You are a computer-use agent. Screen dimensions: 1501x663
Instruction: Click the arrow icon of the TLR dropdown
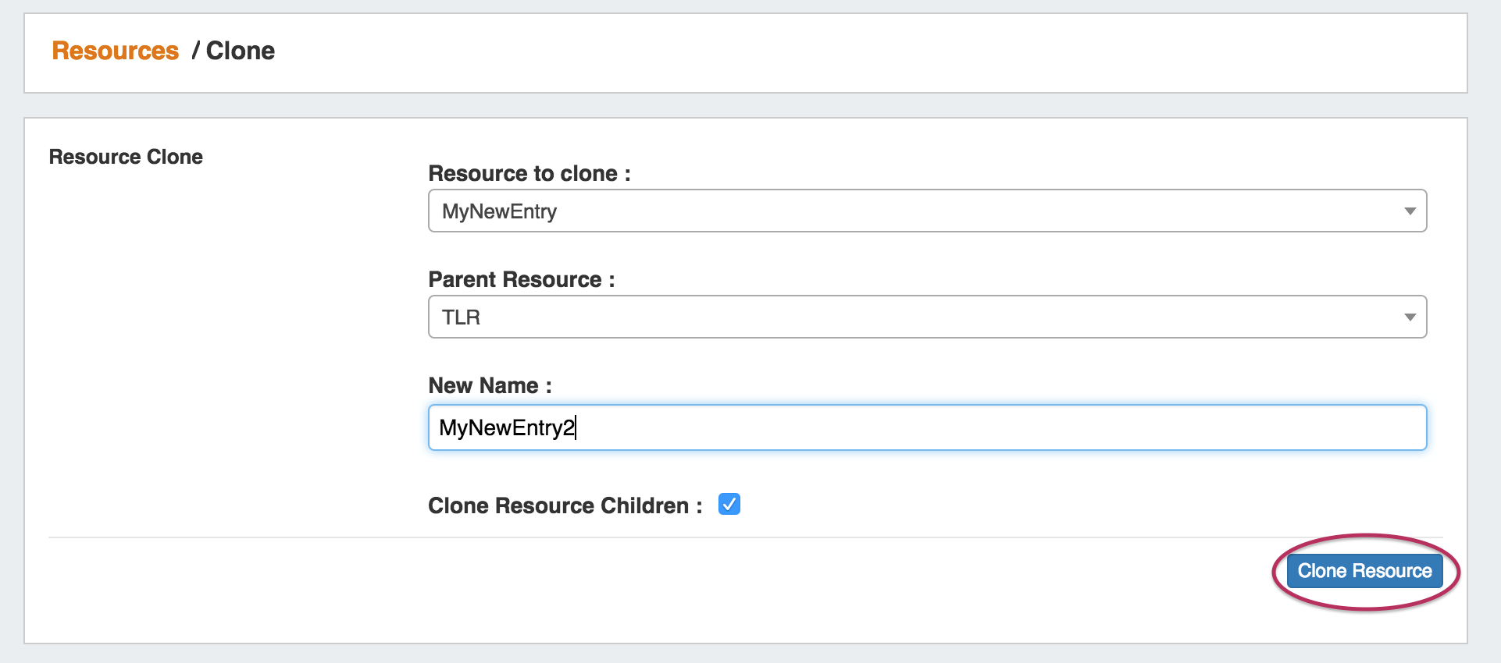tap(1410, 317)
